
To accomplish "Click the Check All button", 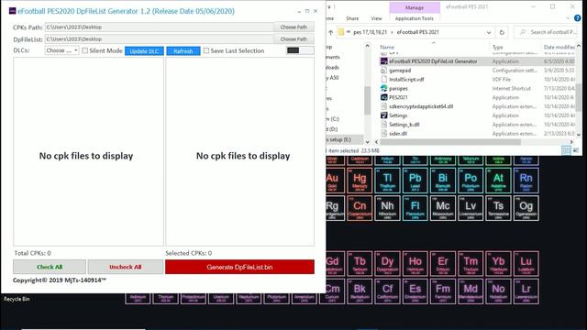I will pyautogui.click(x=50, y=267).
